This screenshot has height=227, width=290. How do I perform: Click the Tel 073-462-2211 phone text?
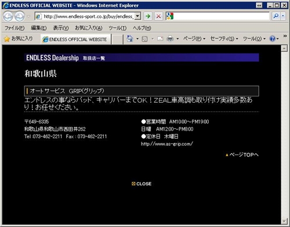(x=43, y=136)
